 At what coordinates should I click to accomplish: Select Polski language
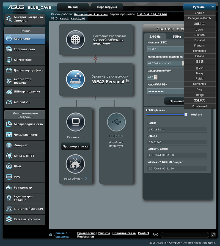pyautogui.click(x=199, y=79)
